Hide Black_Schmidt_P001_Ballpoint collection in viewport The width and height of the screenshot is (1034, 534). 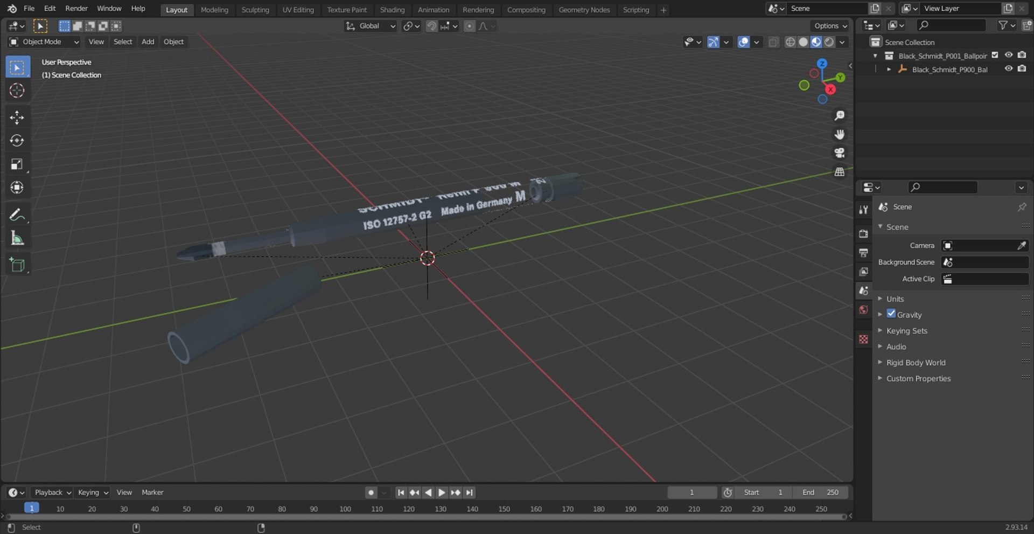coord(1009,55)
